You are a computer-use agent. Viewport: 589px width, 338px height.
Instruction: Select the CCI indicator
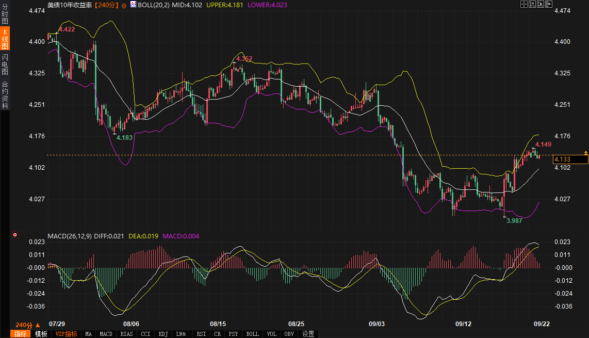145,334
